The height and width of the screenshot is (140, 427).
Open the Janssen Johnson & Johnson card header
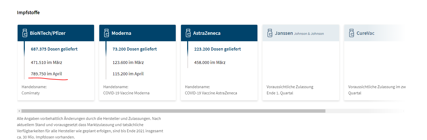[301, 33]
